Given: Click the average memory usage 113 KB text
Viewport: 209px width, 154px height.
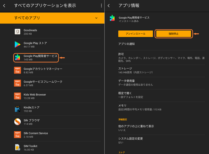Looking at the screenshot, I should (x=140, y=110).
